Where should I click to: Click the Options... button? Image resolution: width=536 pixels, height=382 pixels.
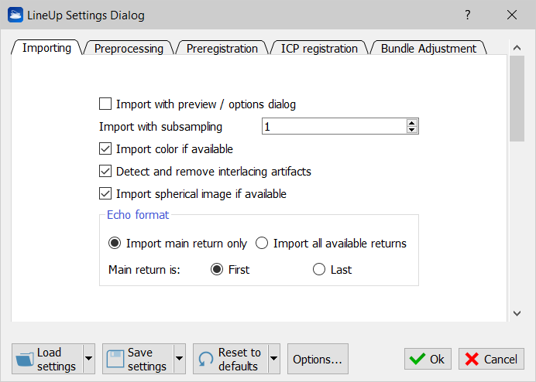[x=318, y=359]
